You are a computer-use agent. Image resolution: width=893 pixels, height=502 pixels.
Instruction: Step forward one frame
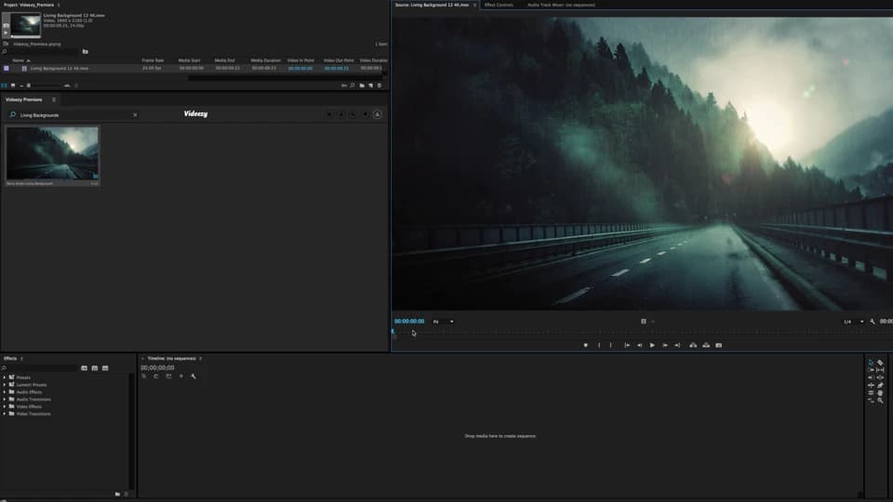pyautogui.click(x=664, y=345)
